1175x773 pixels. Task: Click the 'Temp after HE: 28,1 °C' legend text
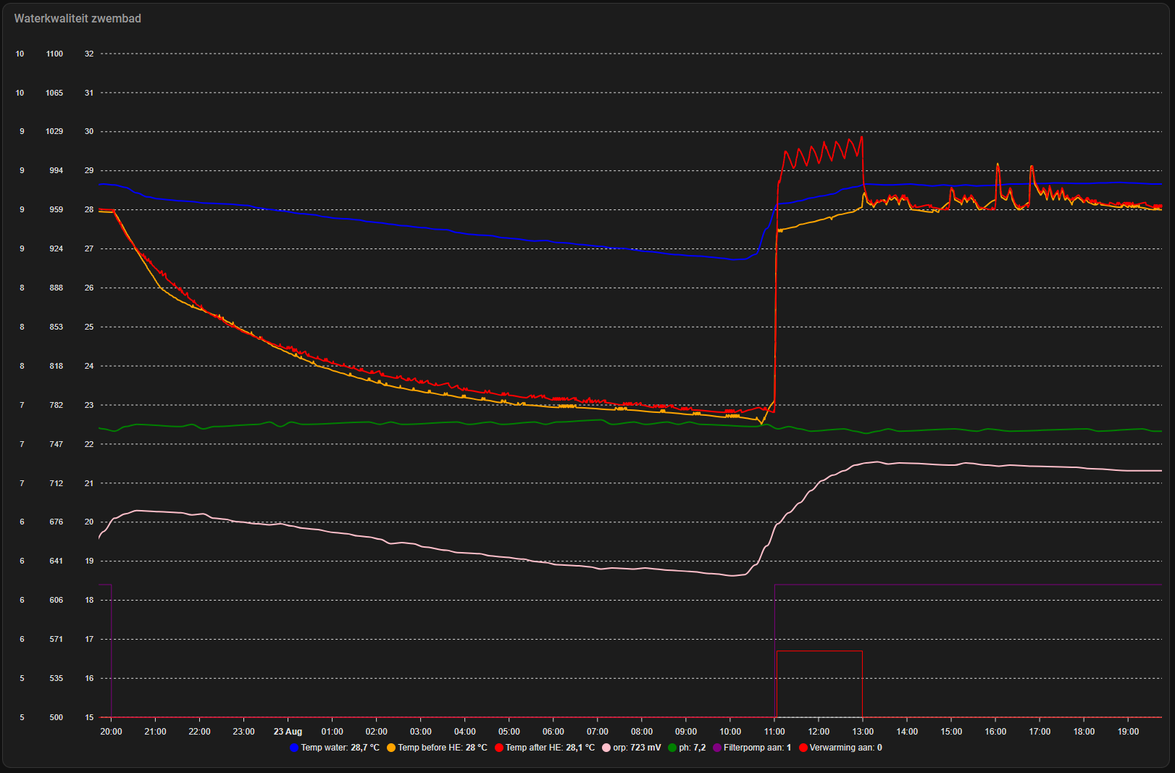[550, 748]
